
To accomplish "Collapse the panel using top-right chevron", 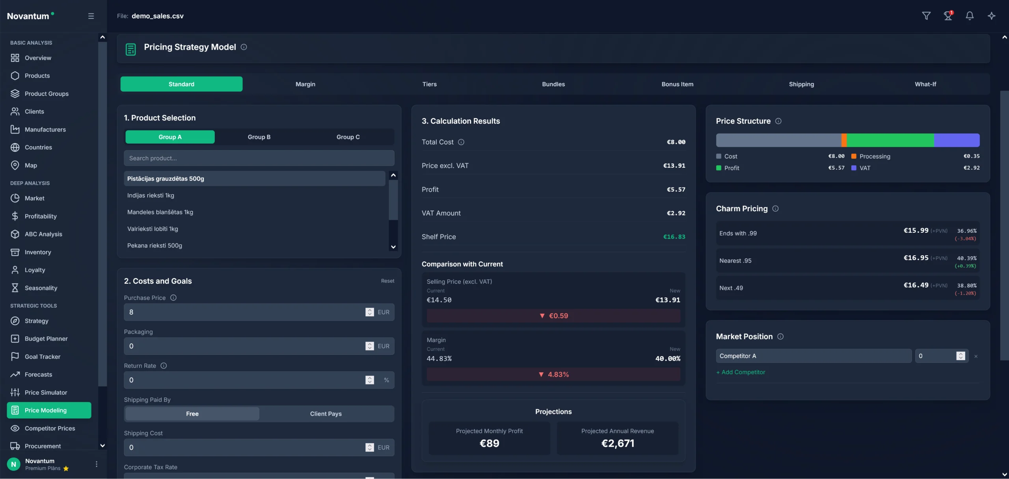I will coord(1004,37).
